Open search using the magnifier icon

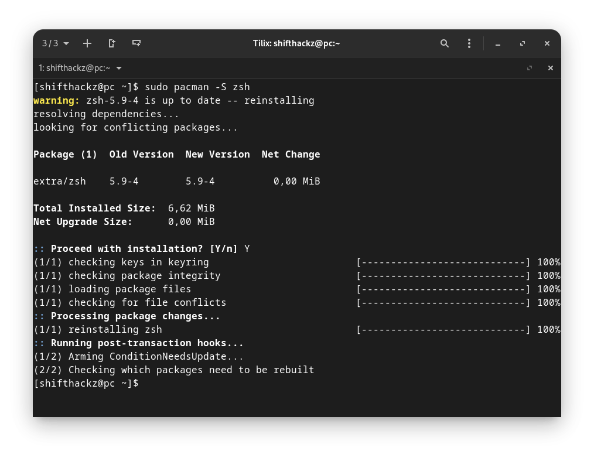click(444, 43)
